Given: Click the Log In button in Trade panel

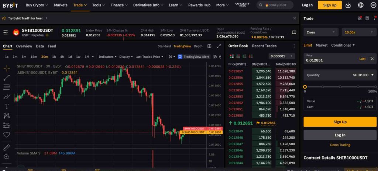Looking at the screenshot, I should click(x=340, y=135).
